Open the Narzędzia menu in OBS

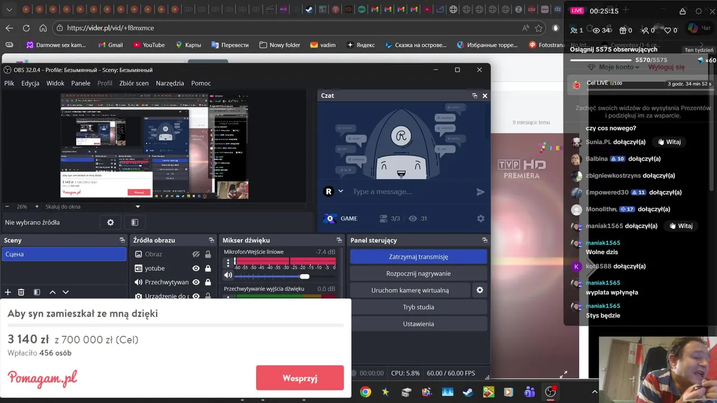point(170,83)
